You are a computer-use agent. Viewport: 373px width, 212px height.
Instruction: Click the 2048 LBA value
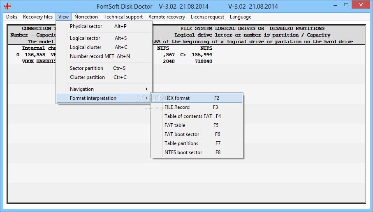pos(169,61)
